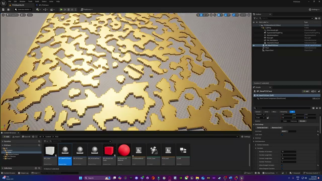Add a new collection with plus icon

pos(36,168)
